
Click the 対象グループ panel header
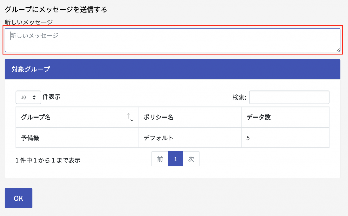click(172, 69)
